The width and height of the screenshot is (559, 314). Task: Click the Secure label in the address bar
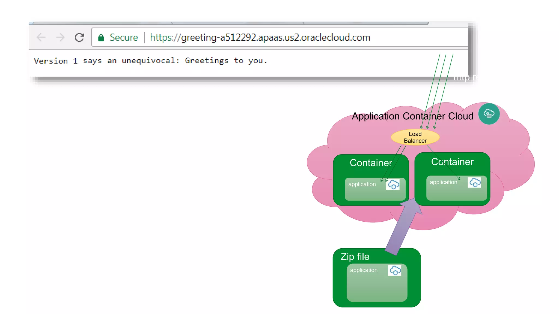pos(124,37)
